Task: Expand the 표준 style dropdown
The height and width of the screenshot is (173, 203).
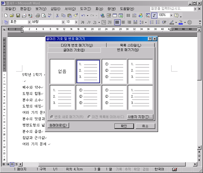Action: [x=29, y=22]
